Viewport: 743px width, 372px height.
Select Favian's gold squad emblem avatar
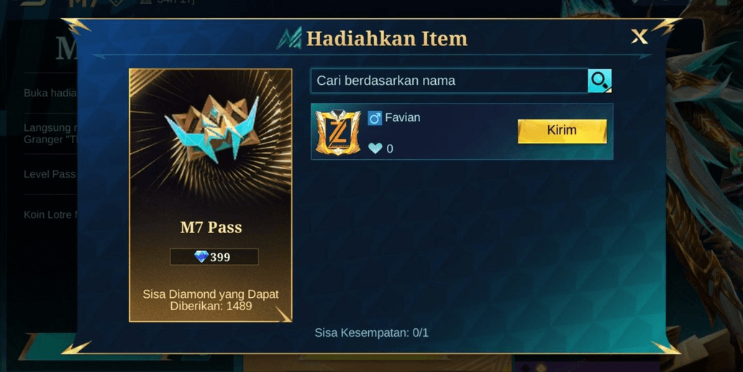pos(338,132)
